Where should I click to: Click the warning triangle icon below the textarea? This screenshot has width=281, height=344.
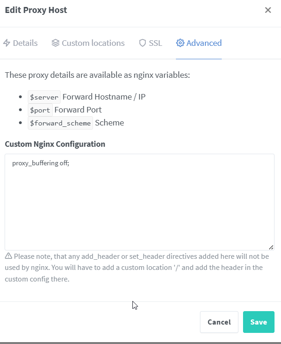(8, 256)
